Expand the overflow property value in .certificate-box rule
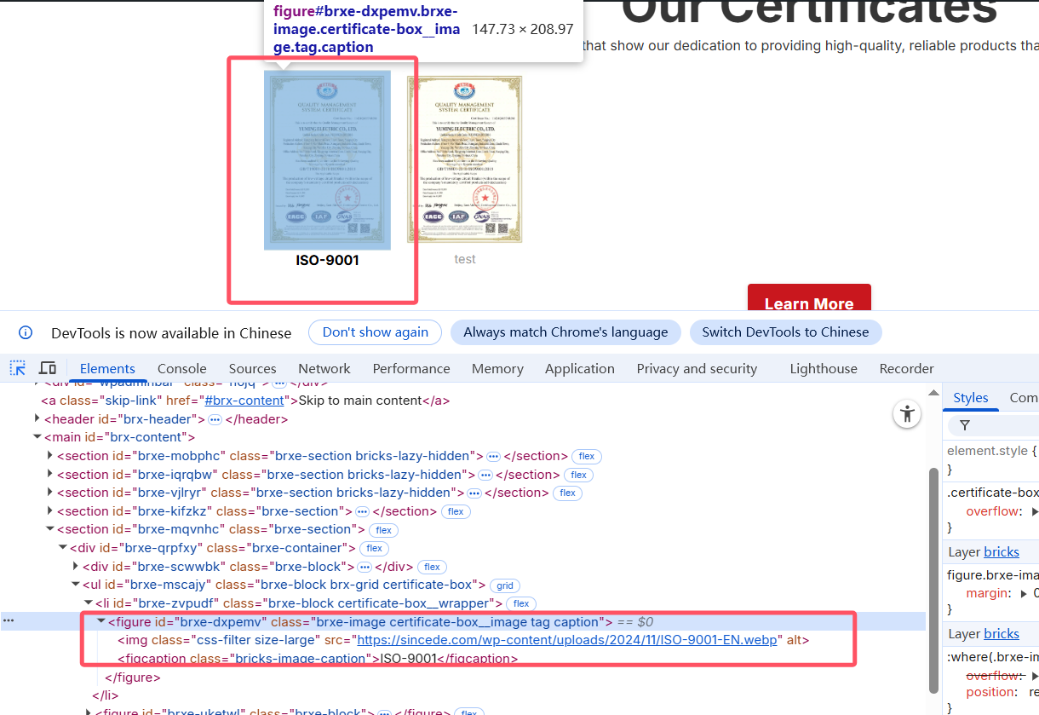The image size is (1039, 715). pos(1035,512)
